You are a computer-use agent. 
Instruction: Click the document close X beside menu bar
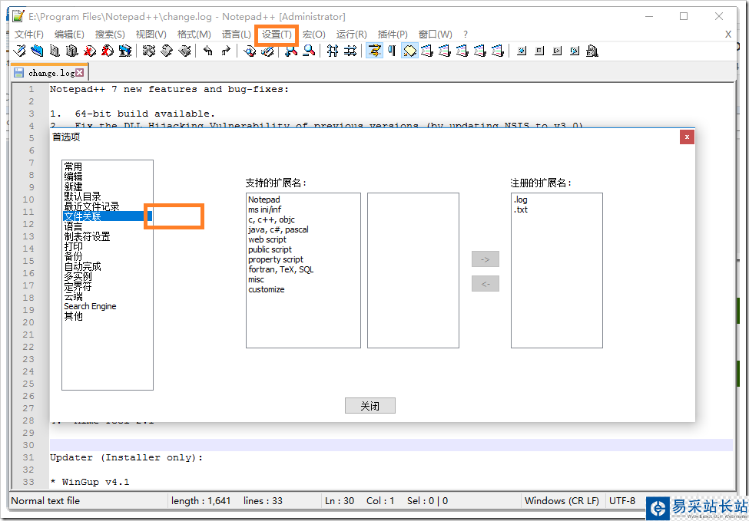tap(728, 35)
